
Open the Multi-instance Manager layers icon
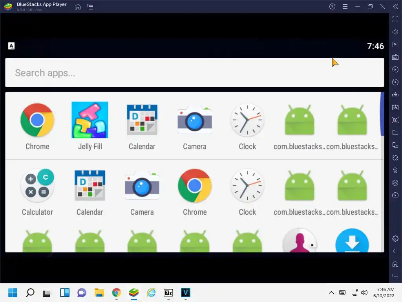(x=395, y=183)
